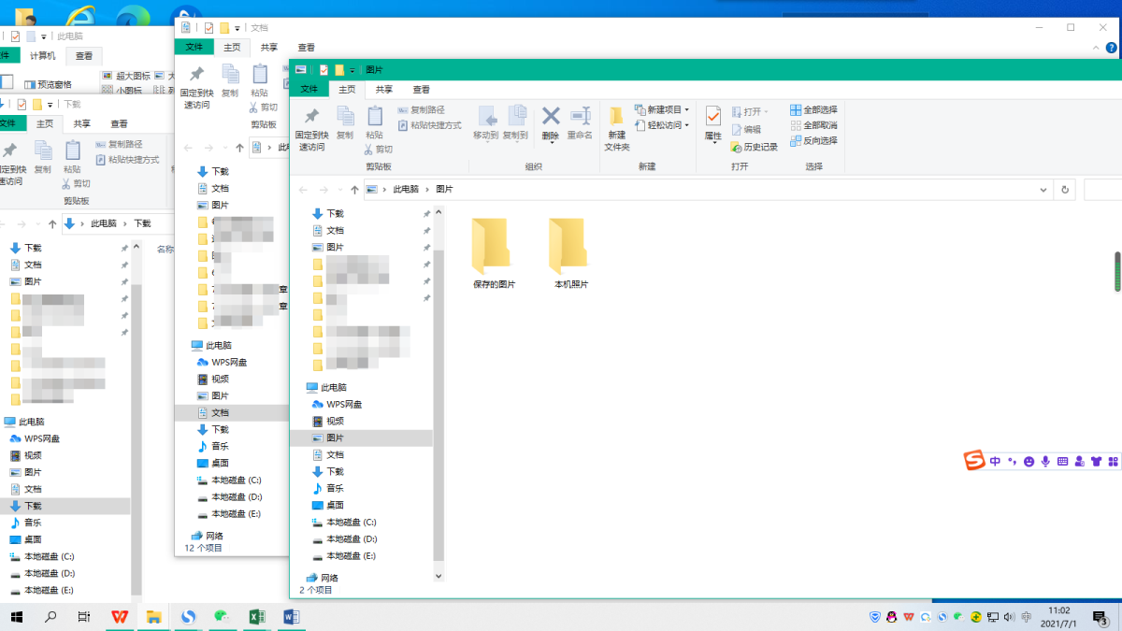This screenshot has width=1122, height=631.
Task: Click Select All (全部选择) in Pictures window
Action: tap(813, 110)
